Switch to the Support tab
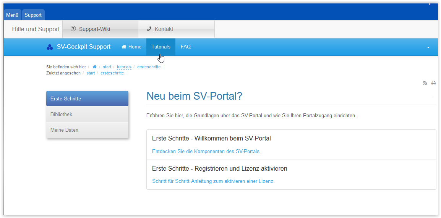The height and width of the screenshot is (218, 441). click(x=33, y=15)
